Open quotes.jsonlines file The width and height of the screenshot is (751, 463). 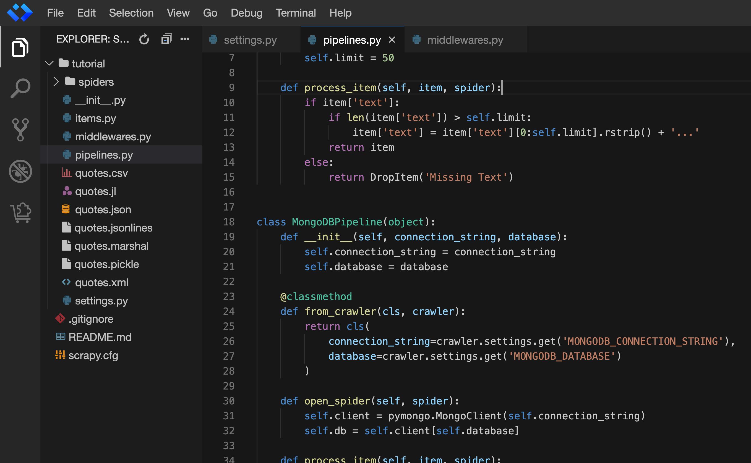[x=121, y=228]
